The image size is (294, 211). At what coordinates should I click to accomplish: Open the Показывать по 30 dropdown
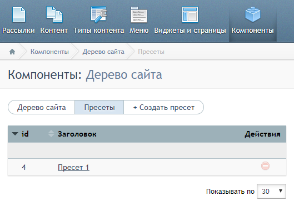(x=271, y=191)
